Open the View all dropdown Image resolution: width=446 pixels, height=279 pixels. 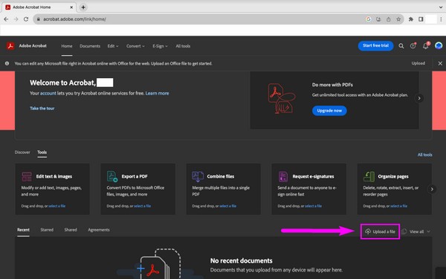(419, 231)
